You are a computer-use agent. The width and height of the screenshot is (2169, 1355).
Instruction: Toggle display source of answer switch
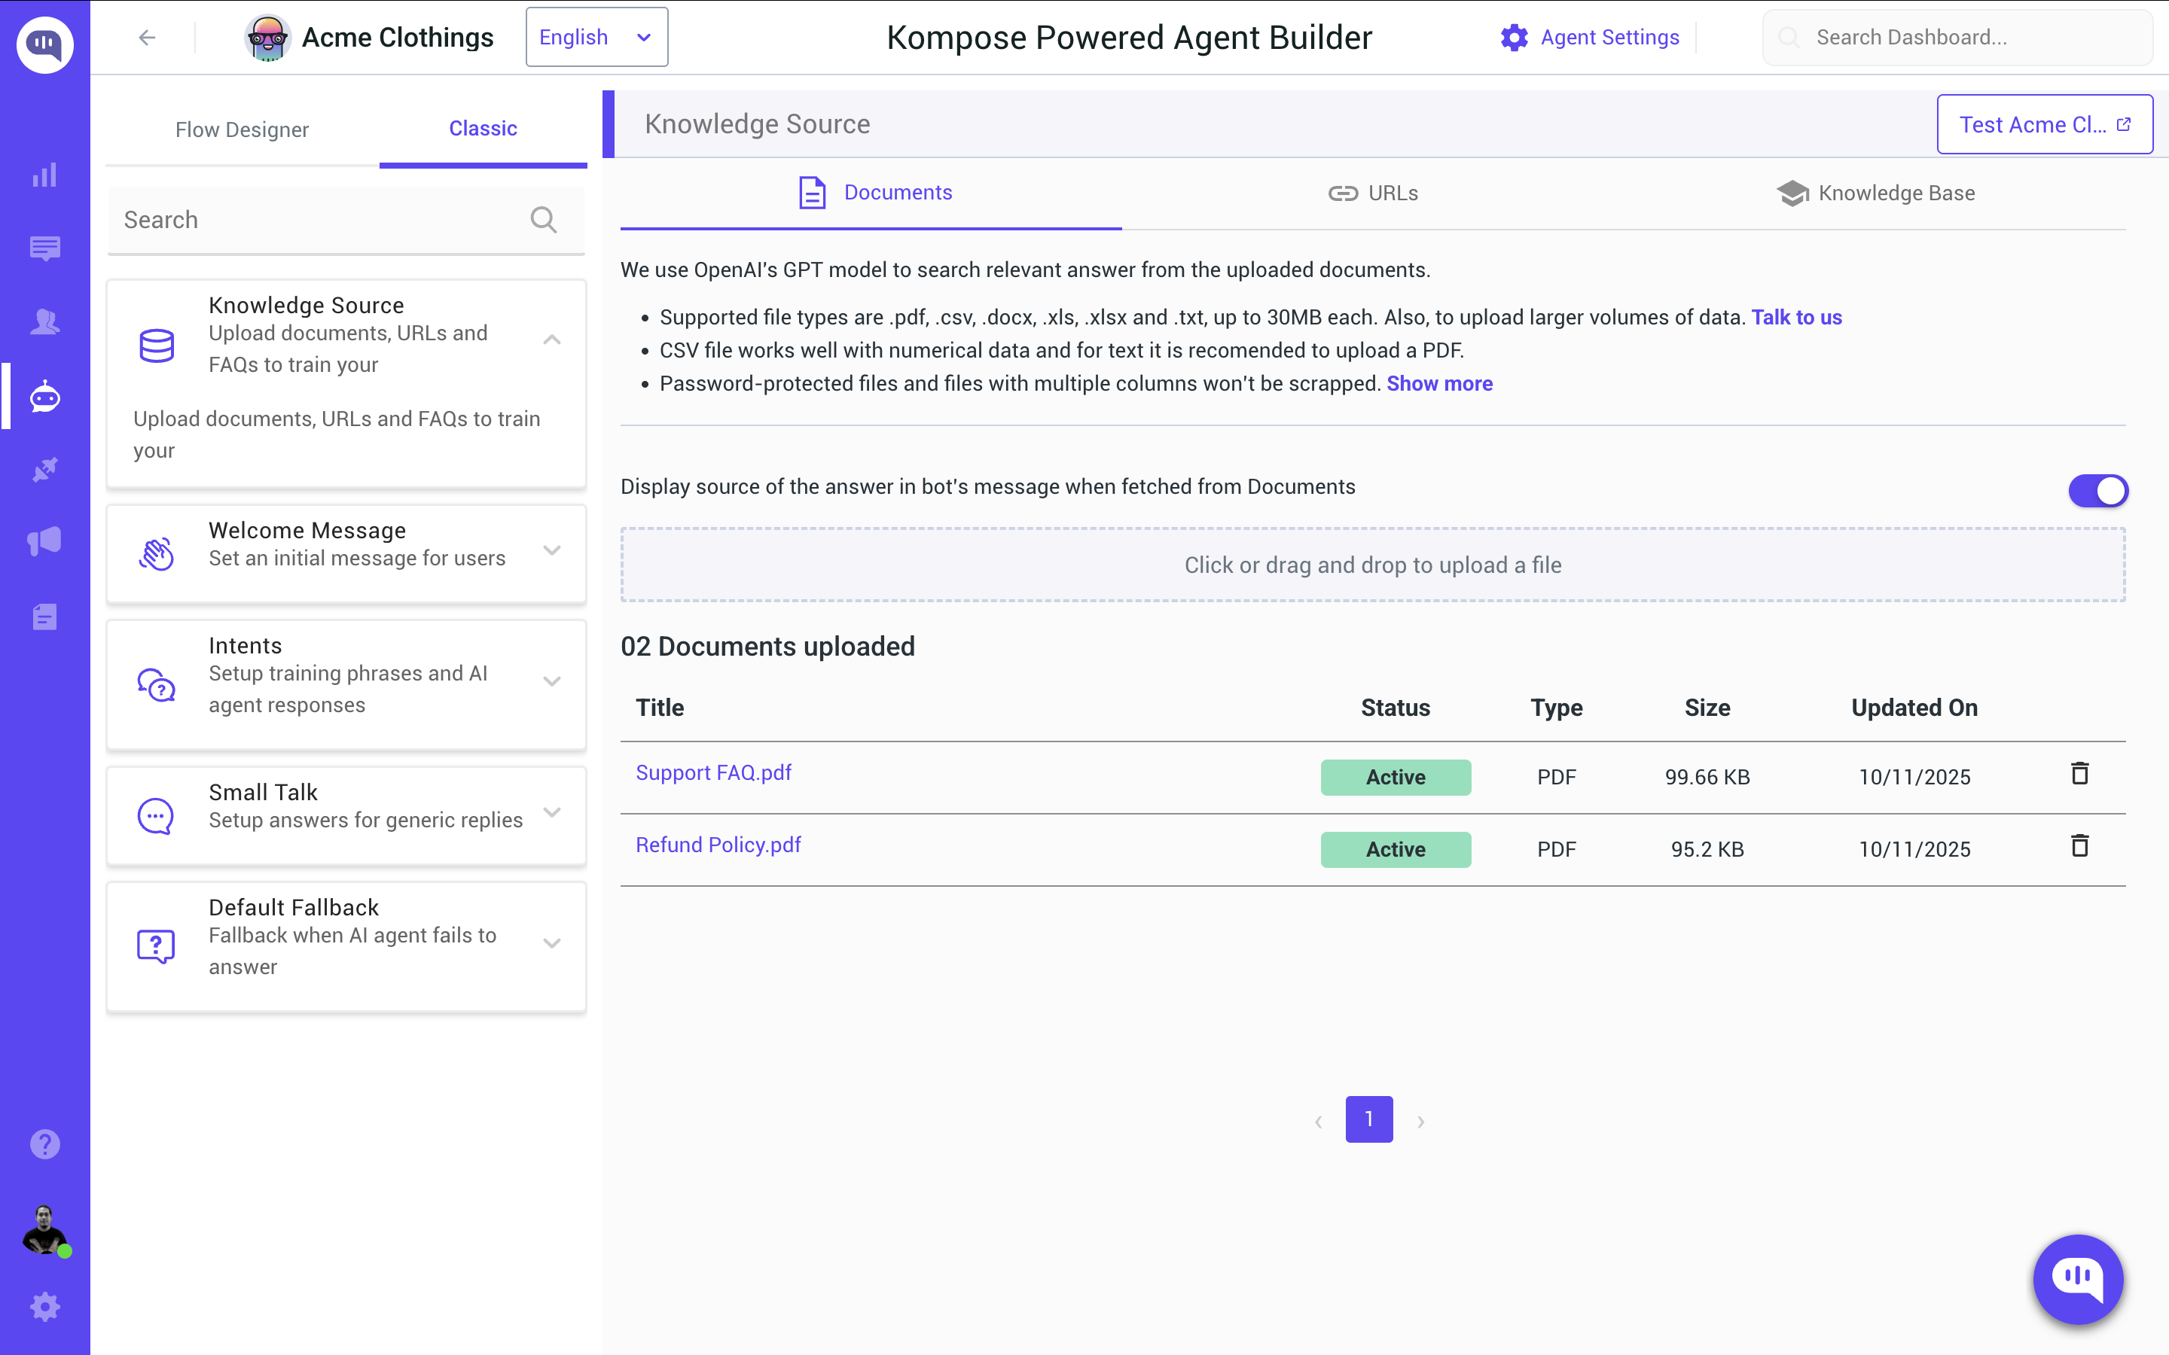pos(2097,490)
